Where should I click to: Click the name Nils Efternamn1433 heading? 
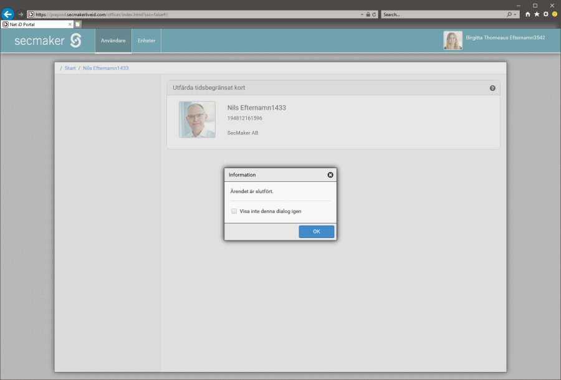pos(257,108)
